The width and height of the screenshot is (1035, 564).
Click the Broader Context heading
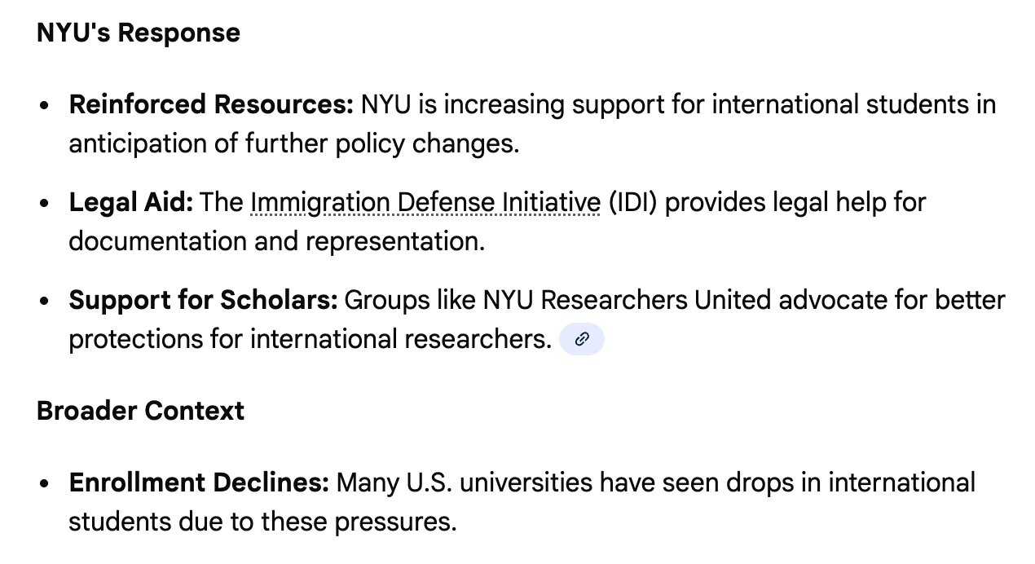140,410
